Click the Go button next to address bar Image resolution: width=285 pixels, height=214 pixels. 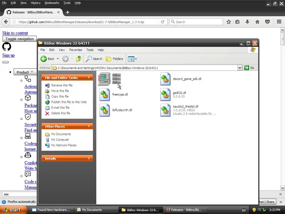tap(249, 68)
